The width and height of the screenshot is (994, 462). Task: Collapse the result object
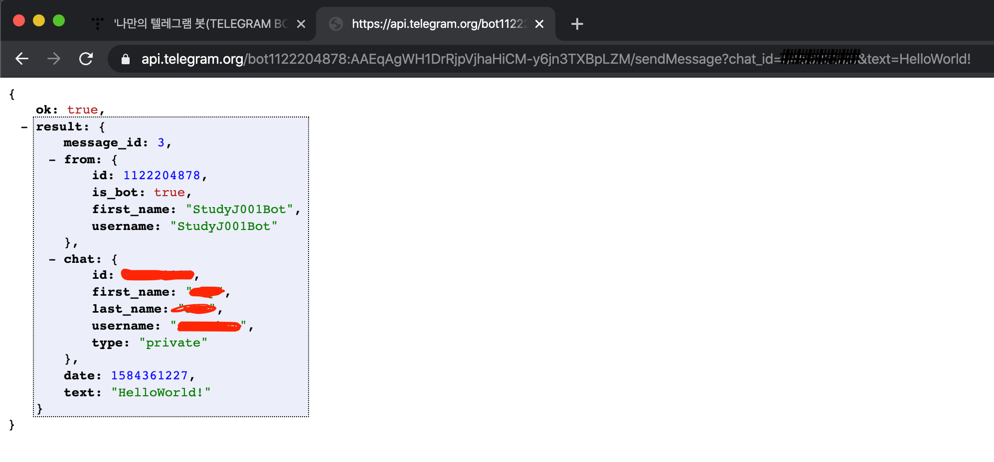pos(24,127)
